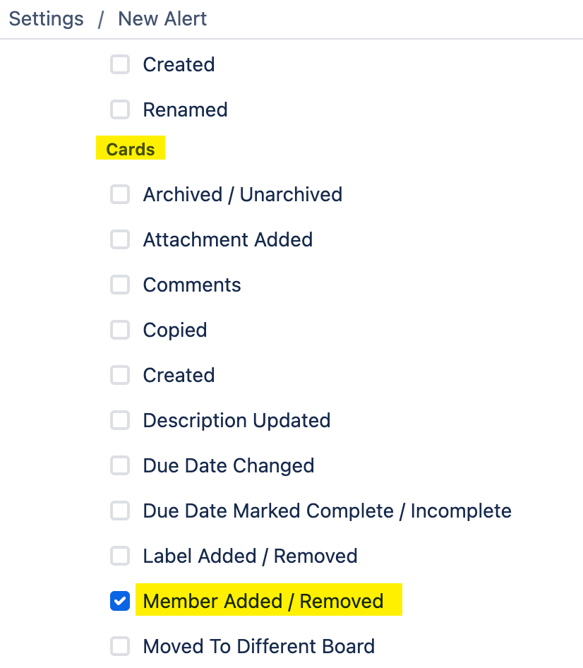The image size is (583, 668).
Task: Enable Due Date Marked Complete / Incomplete
Action: 120,511
